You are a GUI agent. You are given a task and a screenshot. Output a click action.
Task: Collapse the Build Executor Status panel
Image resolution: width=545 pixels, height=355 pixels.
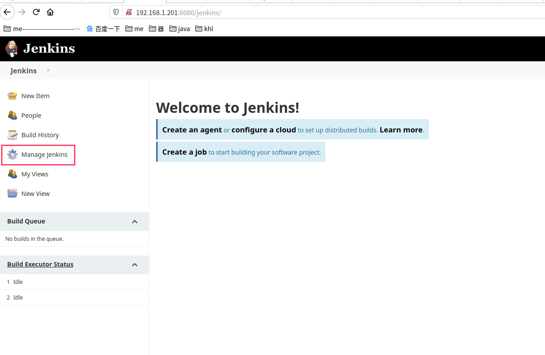[135, 265]
